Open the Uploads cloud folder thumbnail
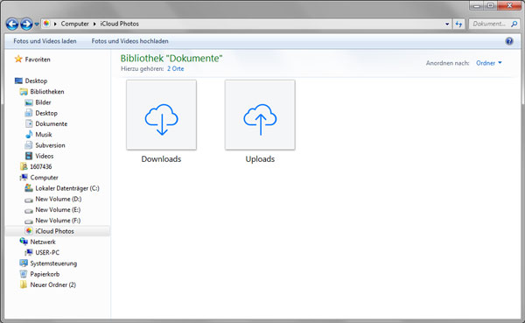 tap(260, 115)
